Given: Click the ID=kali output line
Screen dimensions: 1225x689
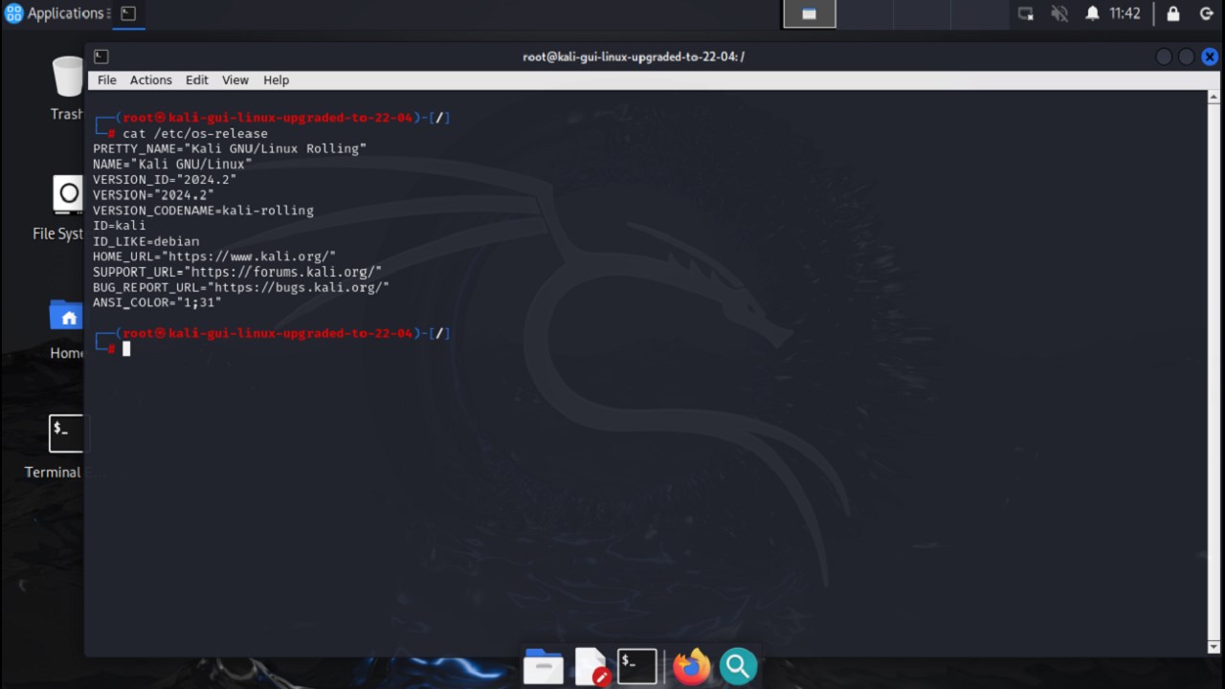Looking at the screenshot, I should [x=120, y=225].
